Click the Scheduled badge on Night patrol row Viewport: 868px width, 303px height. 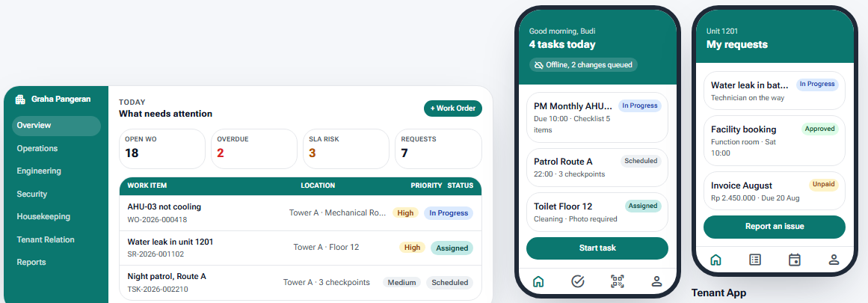pyautogui.click(x=450, y=283)
